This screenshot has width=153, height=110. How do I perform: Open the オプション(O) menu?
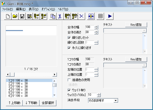pyautogui.click(x=48, y=9)
